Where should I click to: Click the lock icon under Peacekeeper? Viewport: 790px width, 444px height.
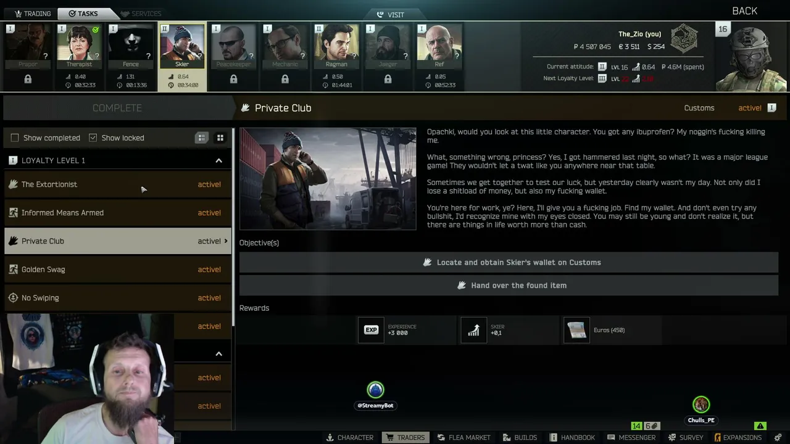[x=233, y=79]
